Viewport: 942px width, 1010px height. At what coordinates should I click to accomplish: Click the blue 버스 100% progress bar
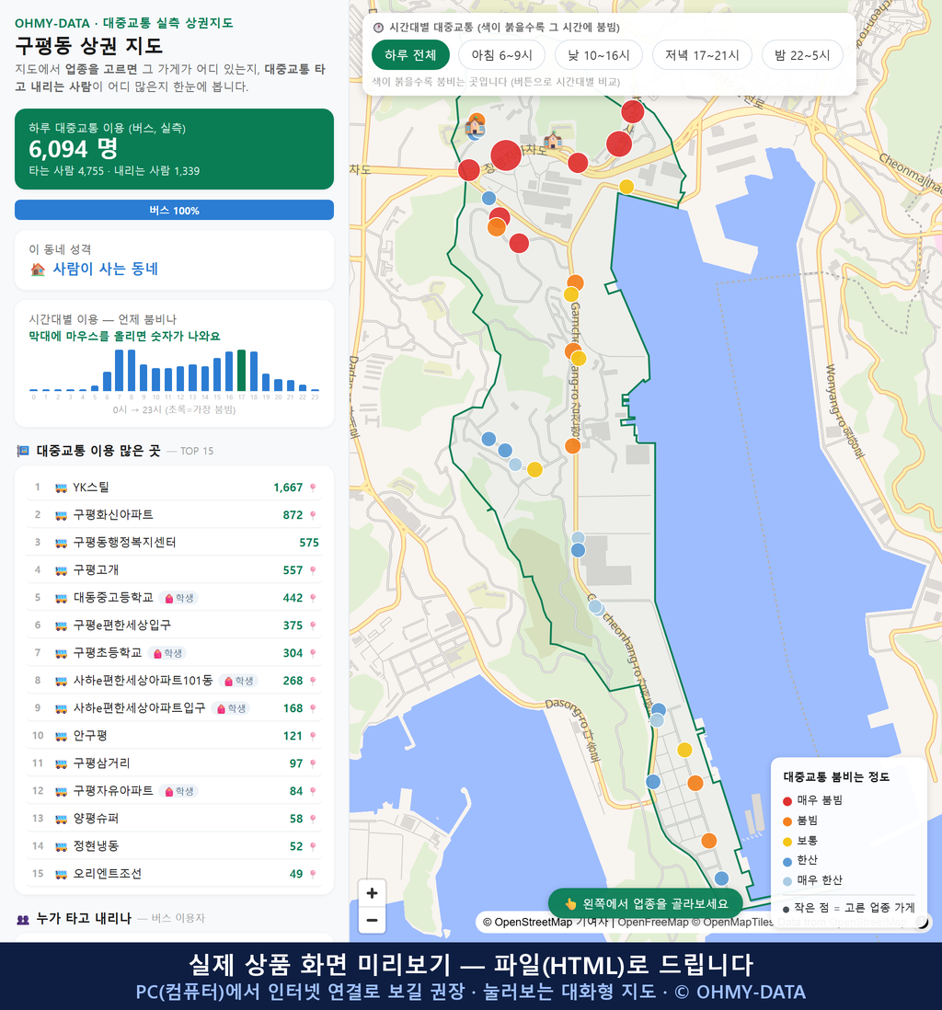(x=174, y=211)
